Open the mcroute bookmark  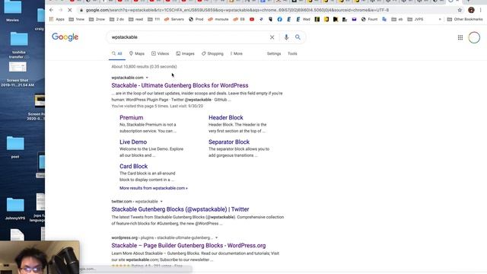point(218,19)
